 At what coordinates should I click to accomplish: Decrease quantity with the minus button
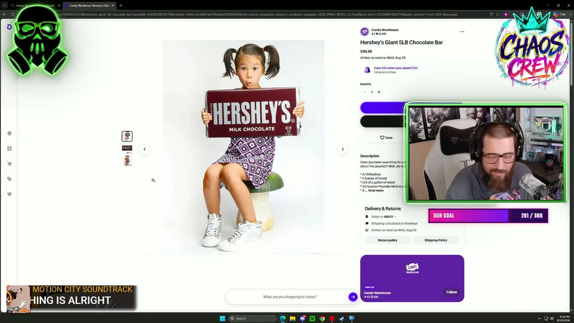click(x=365, y=92)
